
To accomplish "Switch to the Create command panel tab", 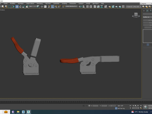I will tap(144, 11).
